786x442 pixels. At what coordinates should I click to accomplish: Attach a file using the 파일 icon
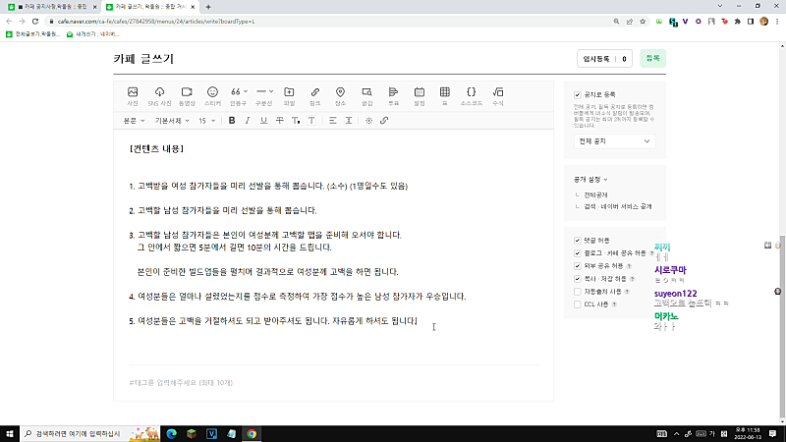(x=289, y=96)
